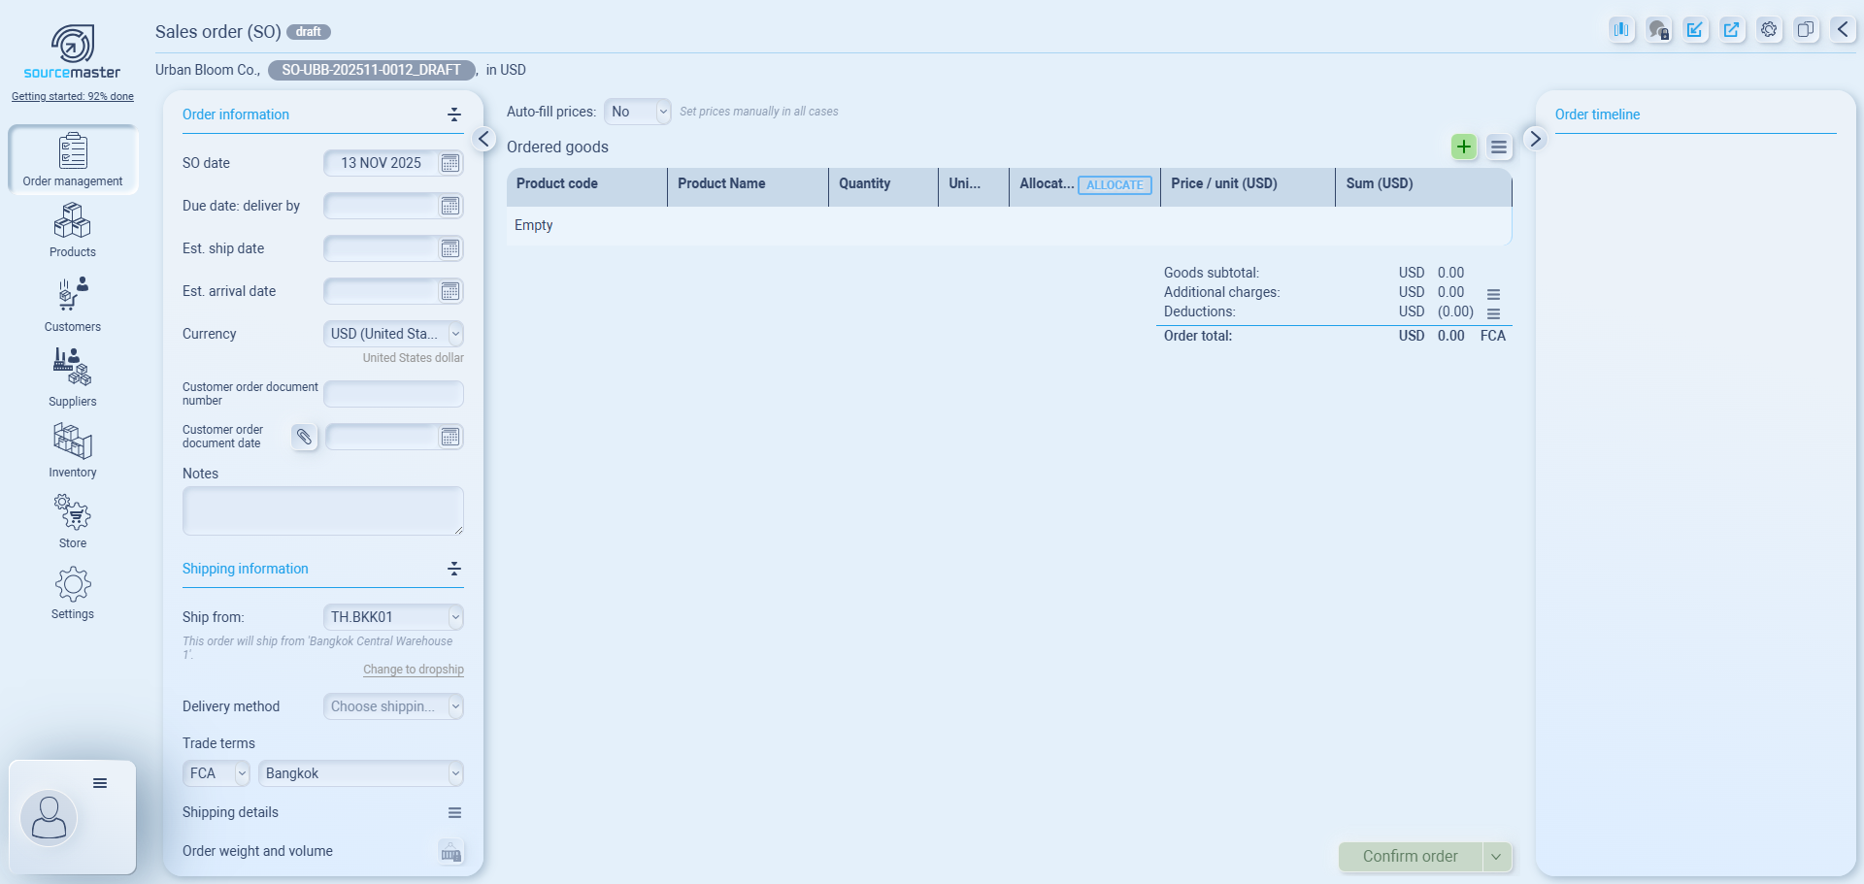
Task: Collapse the Order timeline panel
Action: [1535, 139]
